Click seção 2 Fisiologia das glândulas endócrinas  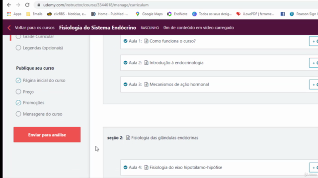click(x=153, y=137)
